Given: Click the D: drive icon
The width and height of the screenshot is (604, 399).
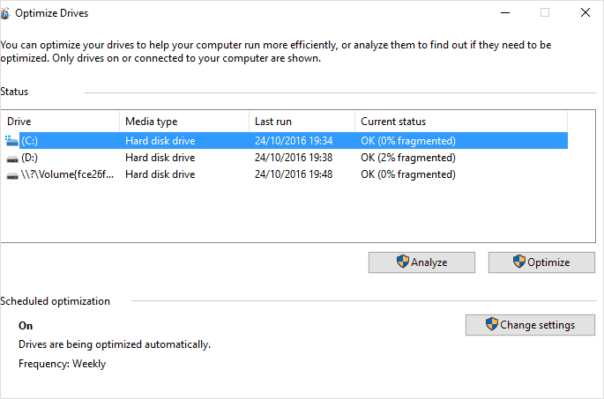Looking at the screenshot, I should point(12,159).
